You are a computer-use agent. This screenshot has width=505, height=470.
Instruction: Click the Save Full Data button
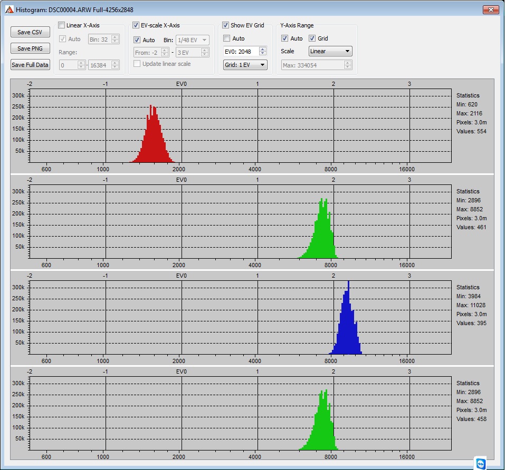point(30,65)
